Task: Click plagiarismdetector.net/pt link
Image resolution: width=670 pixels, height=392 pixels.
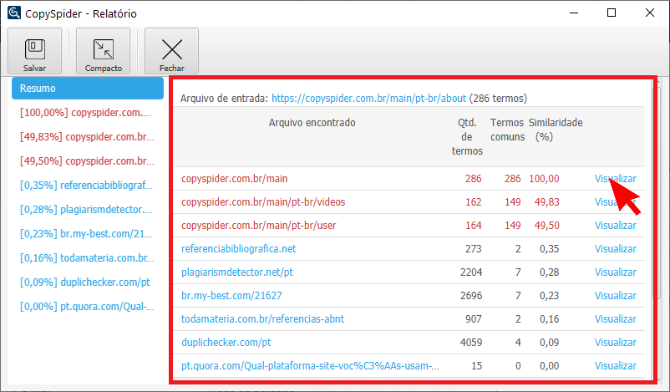Action: 237,272
